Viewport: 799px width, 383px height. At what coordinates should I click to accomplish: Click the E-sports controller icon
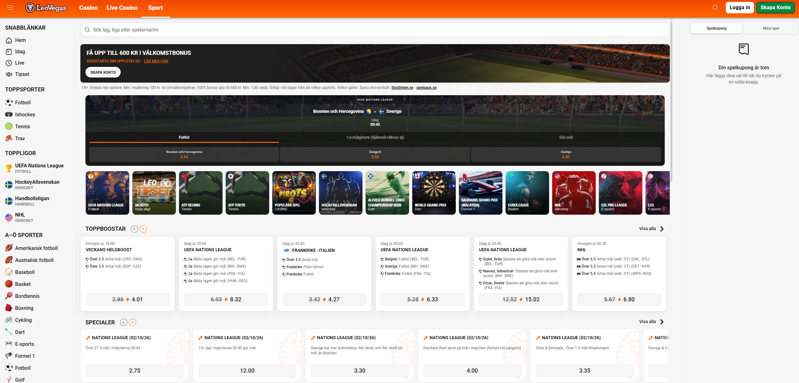coord(9,344)
